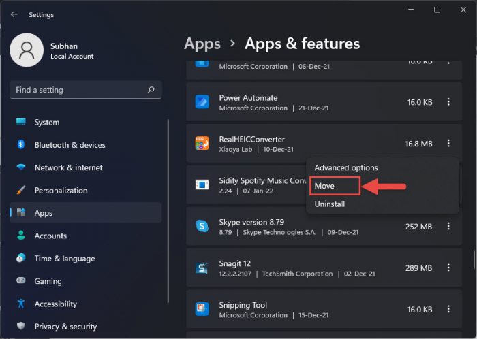Click the Apps sidebar icon

21,212
